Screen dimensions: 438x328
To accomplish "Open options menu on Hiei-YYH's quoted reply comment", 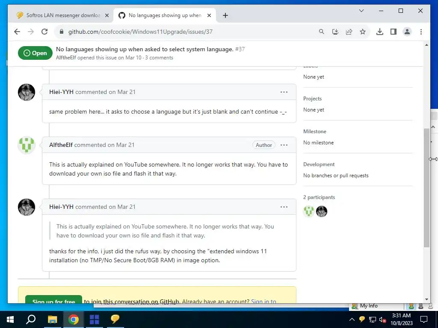I will point(284,207).
